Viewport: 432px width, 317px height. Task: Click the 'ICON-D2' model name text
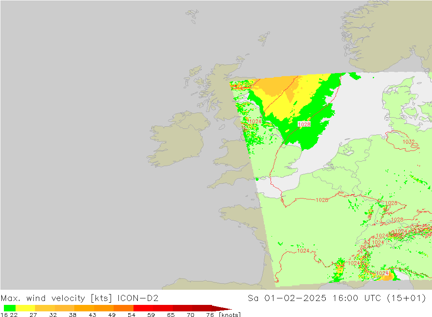click(x=138, y=298)
